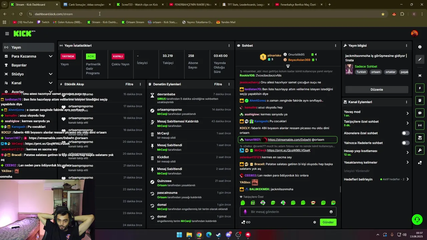Click the Kick logo

pyautogui.click(x=24, y=33)
